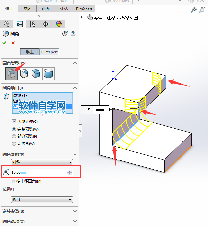
Task: Switch to the DimXpert tab
Action: (x=84, y=9)
